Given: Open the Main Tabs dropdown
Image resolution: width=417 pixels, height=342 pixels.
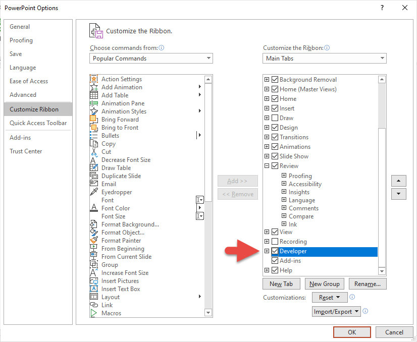Looking at the screenshot, I should [381, 58].
